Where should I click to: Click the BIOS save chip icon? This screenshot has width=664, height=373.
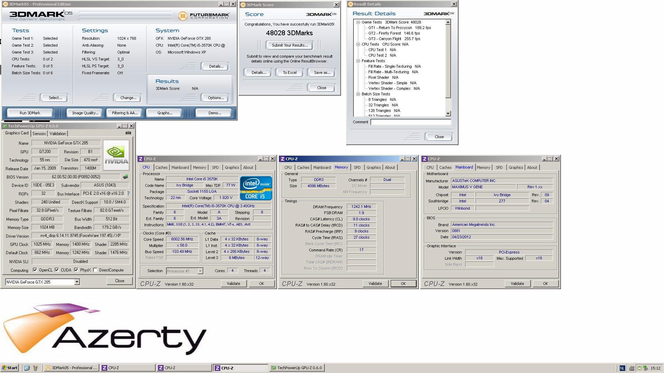point(126,177)
